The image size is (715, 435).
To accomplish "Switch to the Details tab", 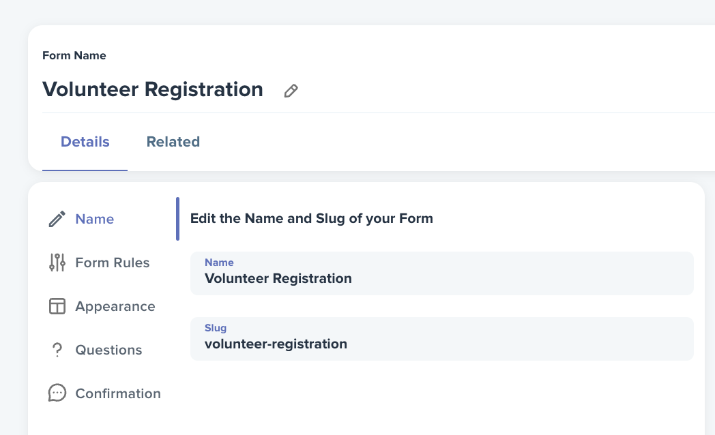I will click(85, 142).
